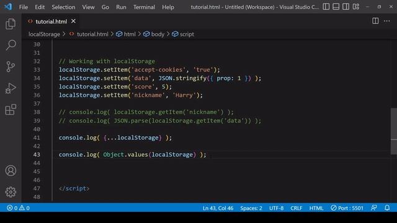The height and width of the screenshot is (223, 397).
Task: Expand the html breadcrumb symbol
Action: click(126, 34)
